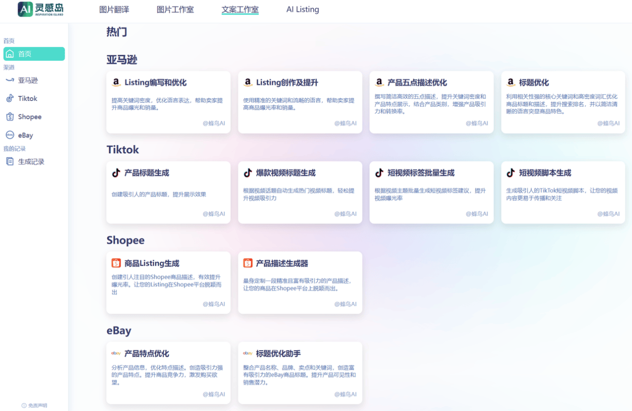Go to the AI Listing tab

point(303,9)
